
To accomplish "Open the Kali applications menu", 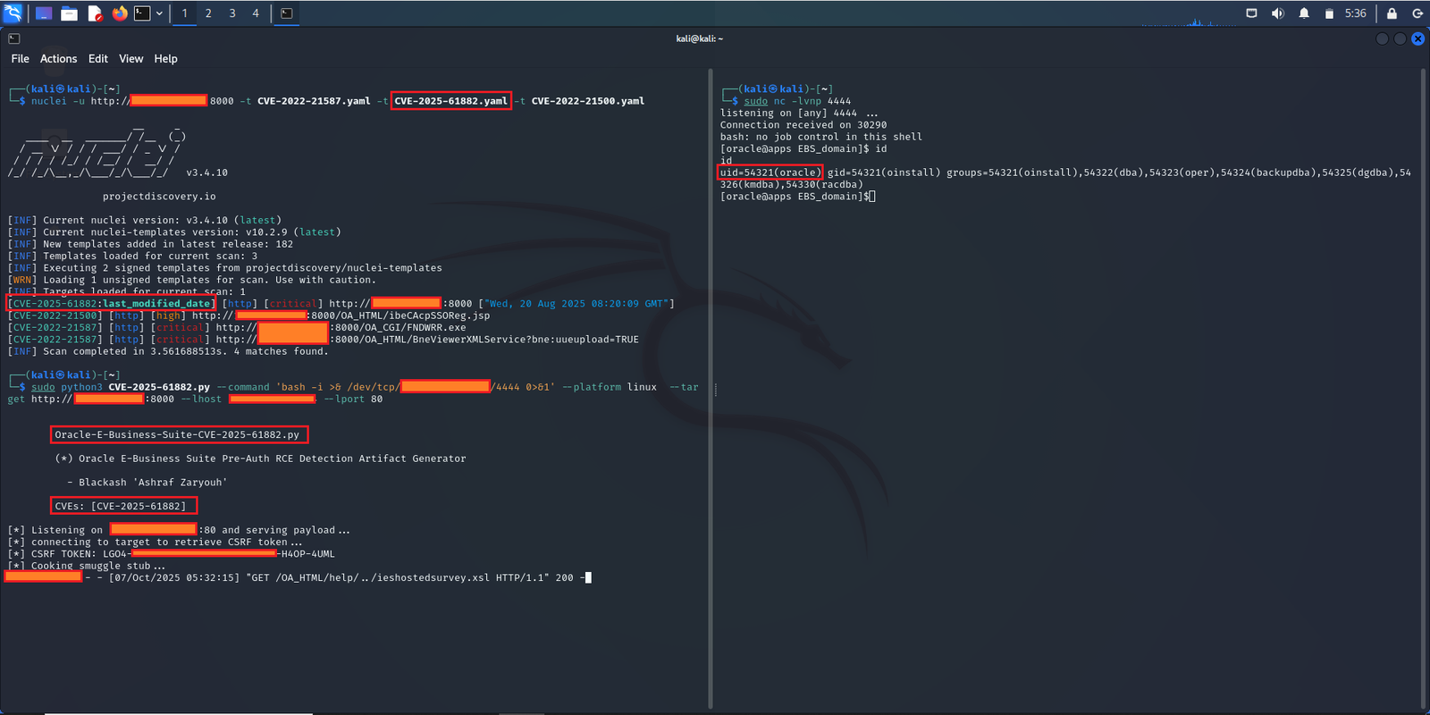I will pyautogui.click(x=13, y=13).
